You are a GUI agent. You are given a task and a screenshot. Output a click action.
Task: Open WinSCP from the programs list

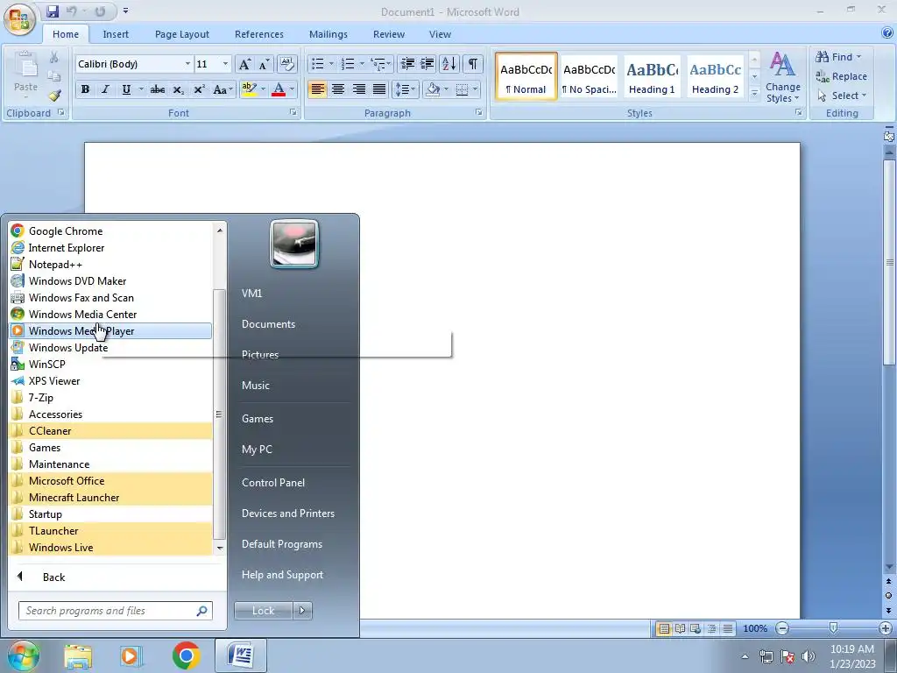tap(111, 364)
